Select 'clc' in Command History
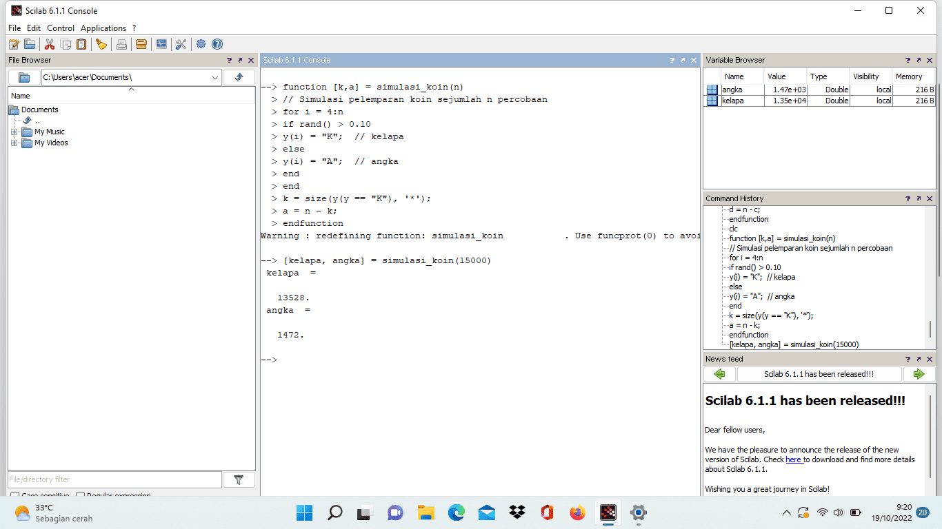The width and height of the screenshot is (942, 529). [x=733, y=229]
